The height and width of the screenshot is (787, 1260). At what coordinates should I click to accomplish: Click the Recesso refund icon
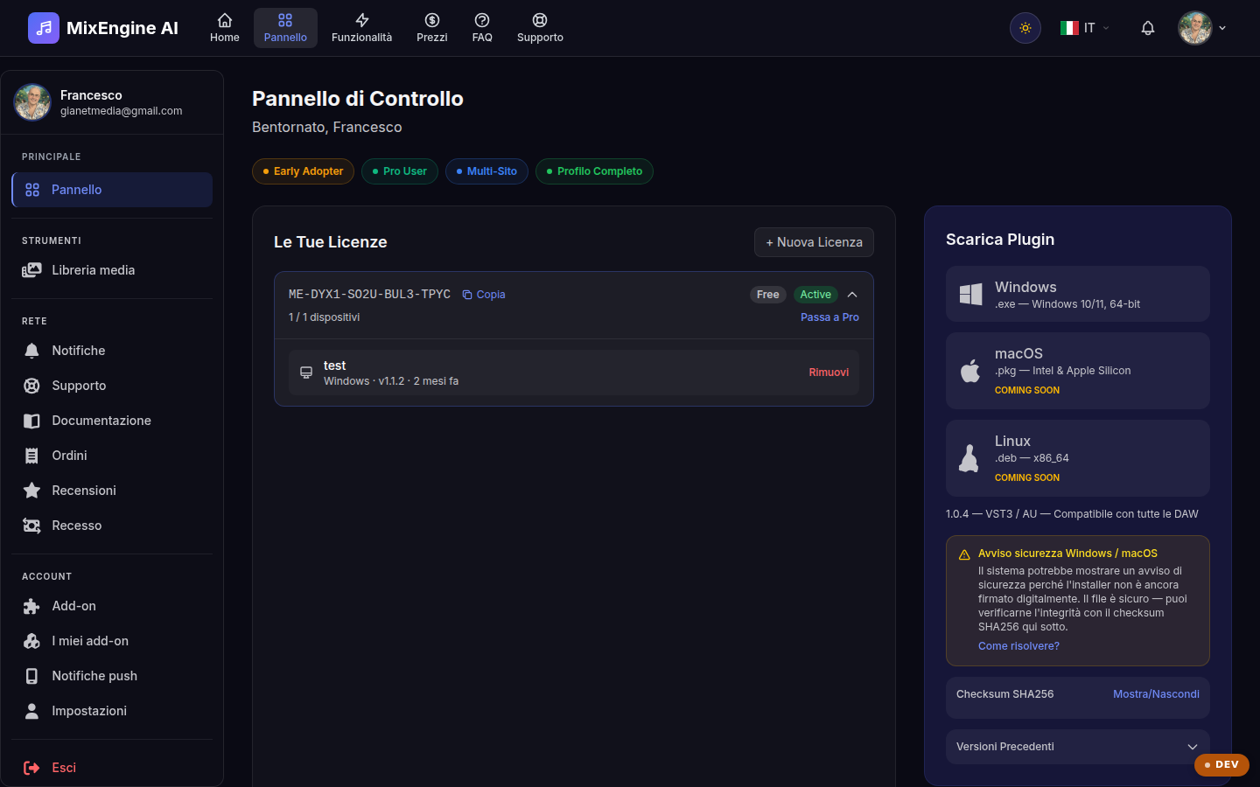coord(31,526)
